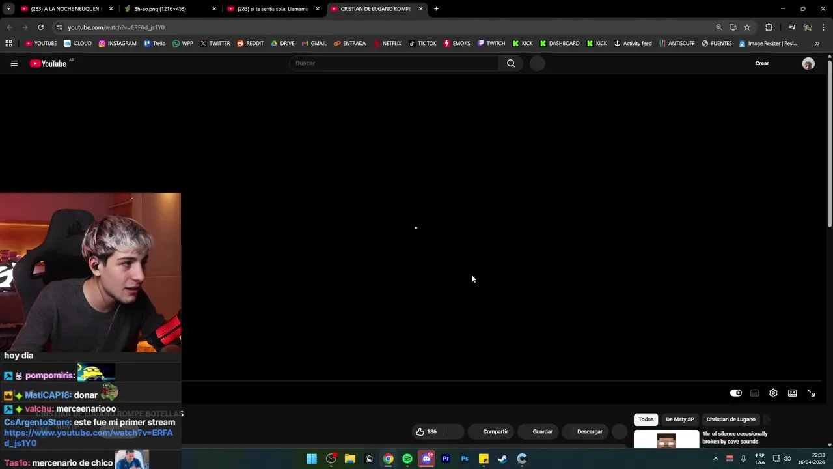The image size is (833, 469).
Task: Click the search magnifier button
Action: point(511,63)
